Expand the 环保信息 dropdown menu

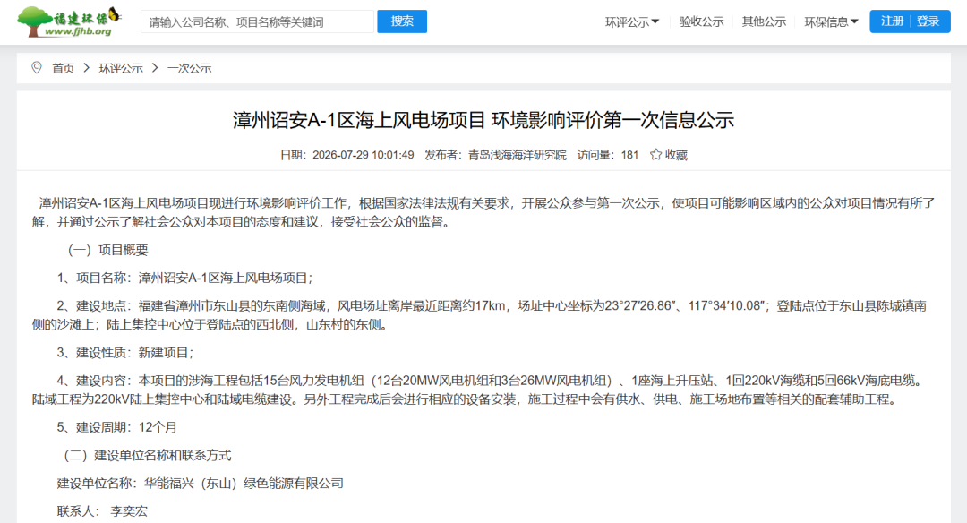coord(831,22)
